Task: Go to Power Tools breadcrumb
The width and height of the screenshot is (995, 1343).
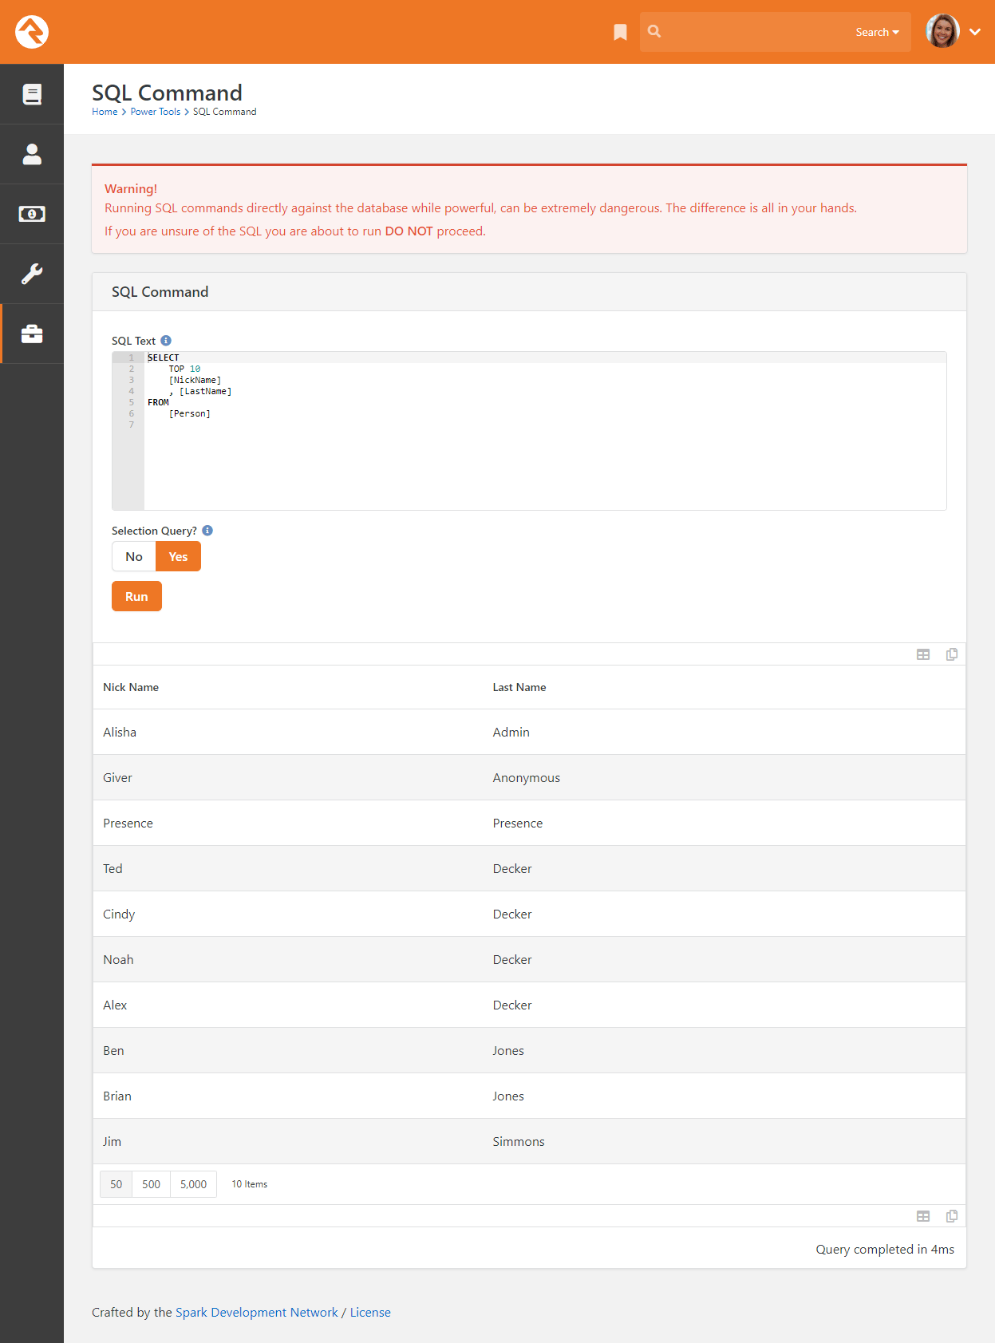Action: pos(156,112)
